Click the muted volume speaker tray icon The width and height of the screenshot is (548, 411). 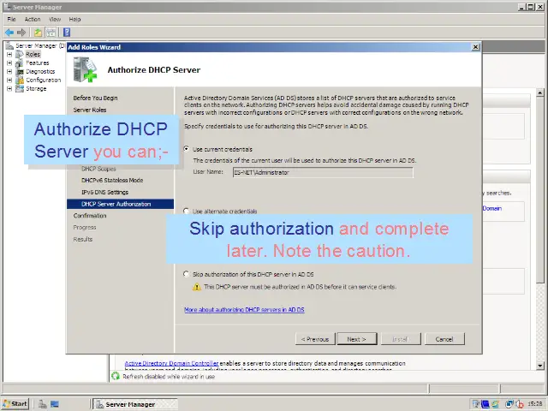(x=520, y=404)
